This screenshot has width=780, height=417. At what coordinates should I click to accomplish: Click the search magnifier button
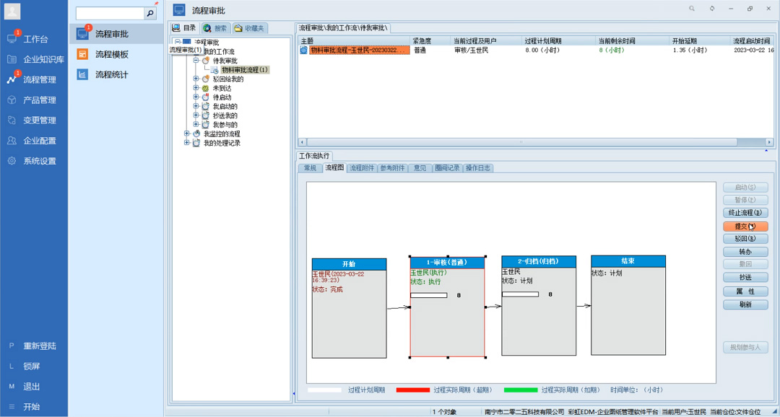click(x=150, y=14)
